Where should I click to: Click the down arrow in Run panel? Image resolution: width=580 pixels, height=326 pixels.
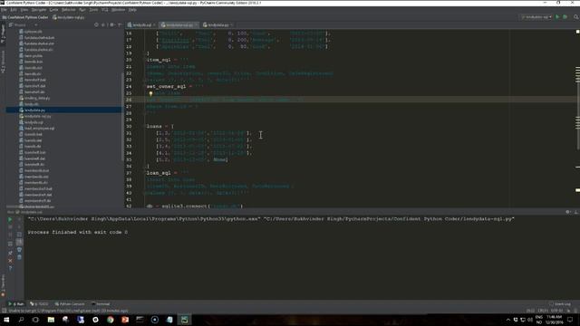tap(19, 227)
